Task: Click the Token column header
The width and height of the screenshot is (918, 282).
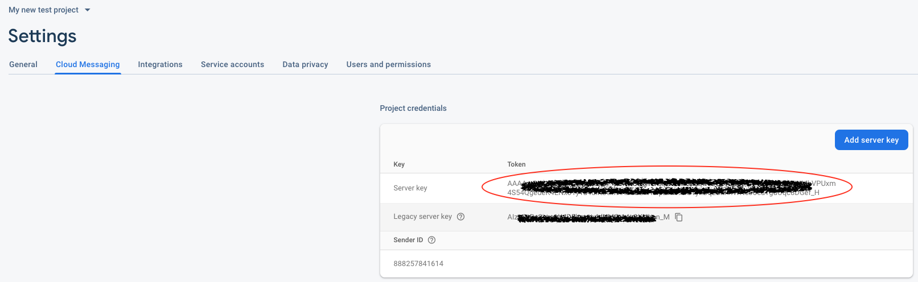Action: (x=516, y=164)
